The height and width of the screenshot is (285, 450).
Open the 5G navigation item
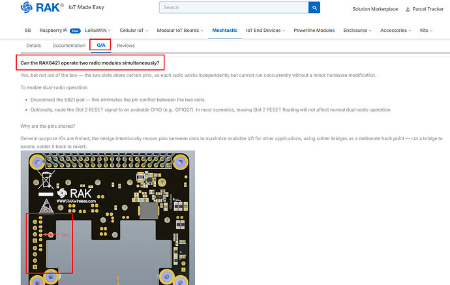coord(28,31)
